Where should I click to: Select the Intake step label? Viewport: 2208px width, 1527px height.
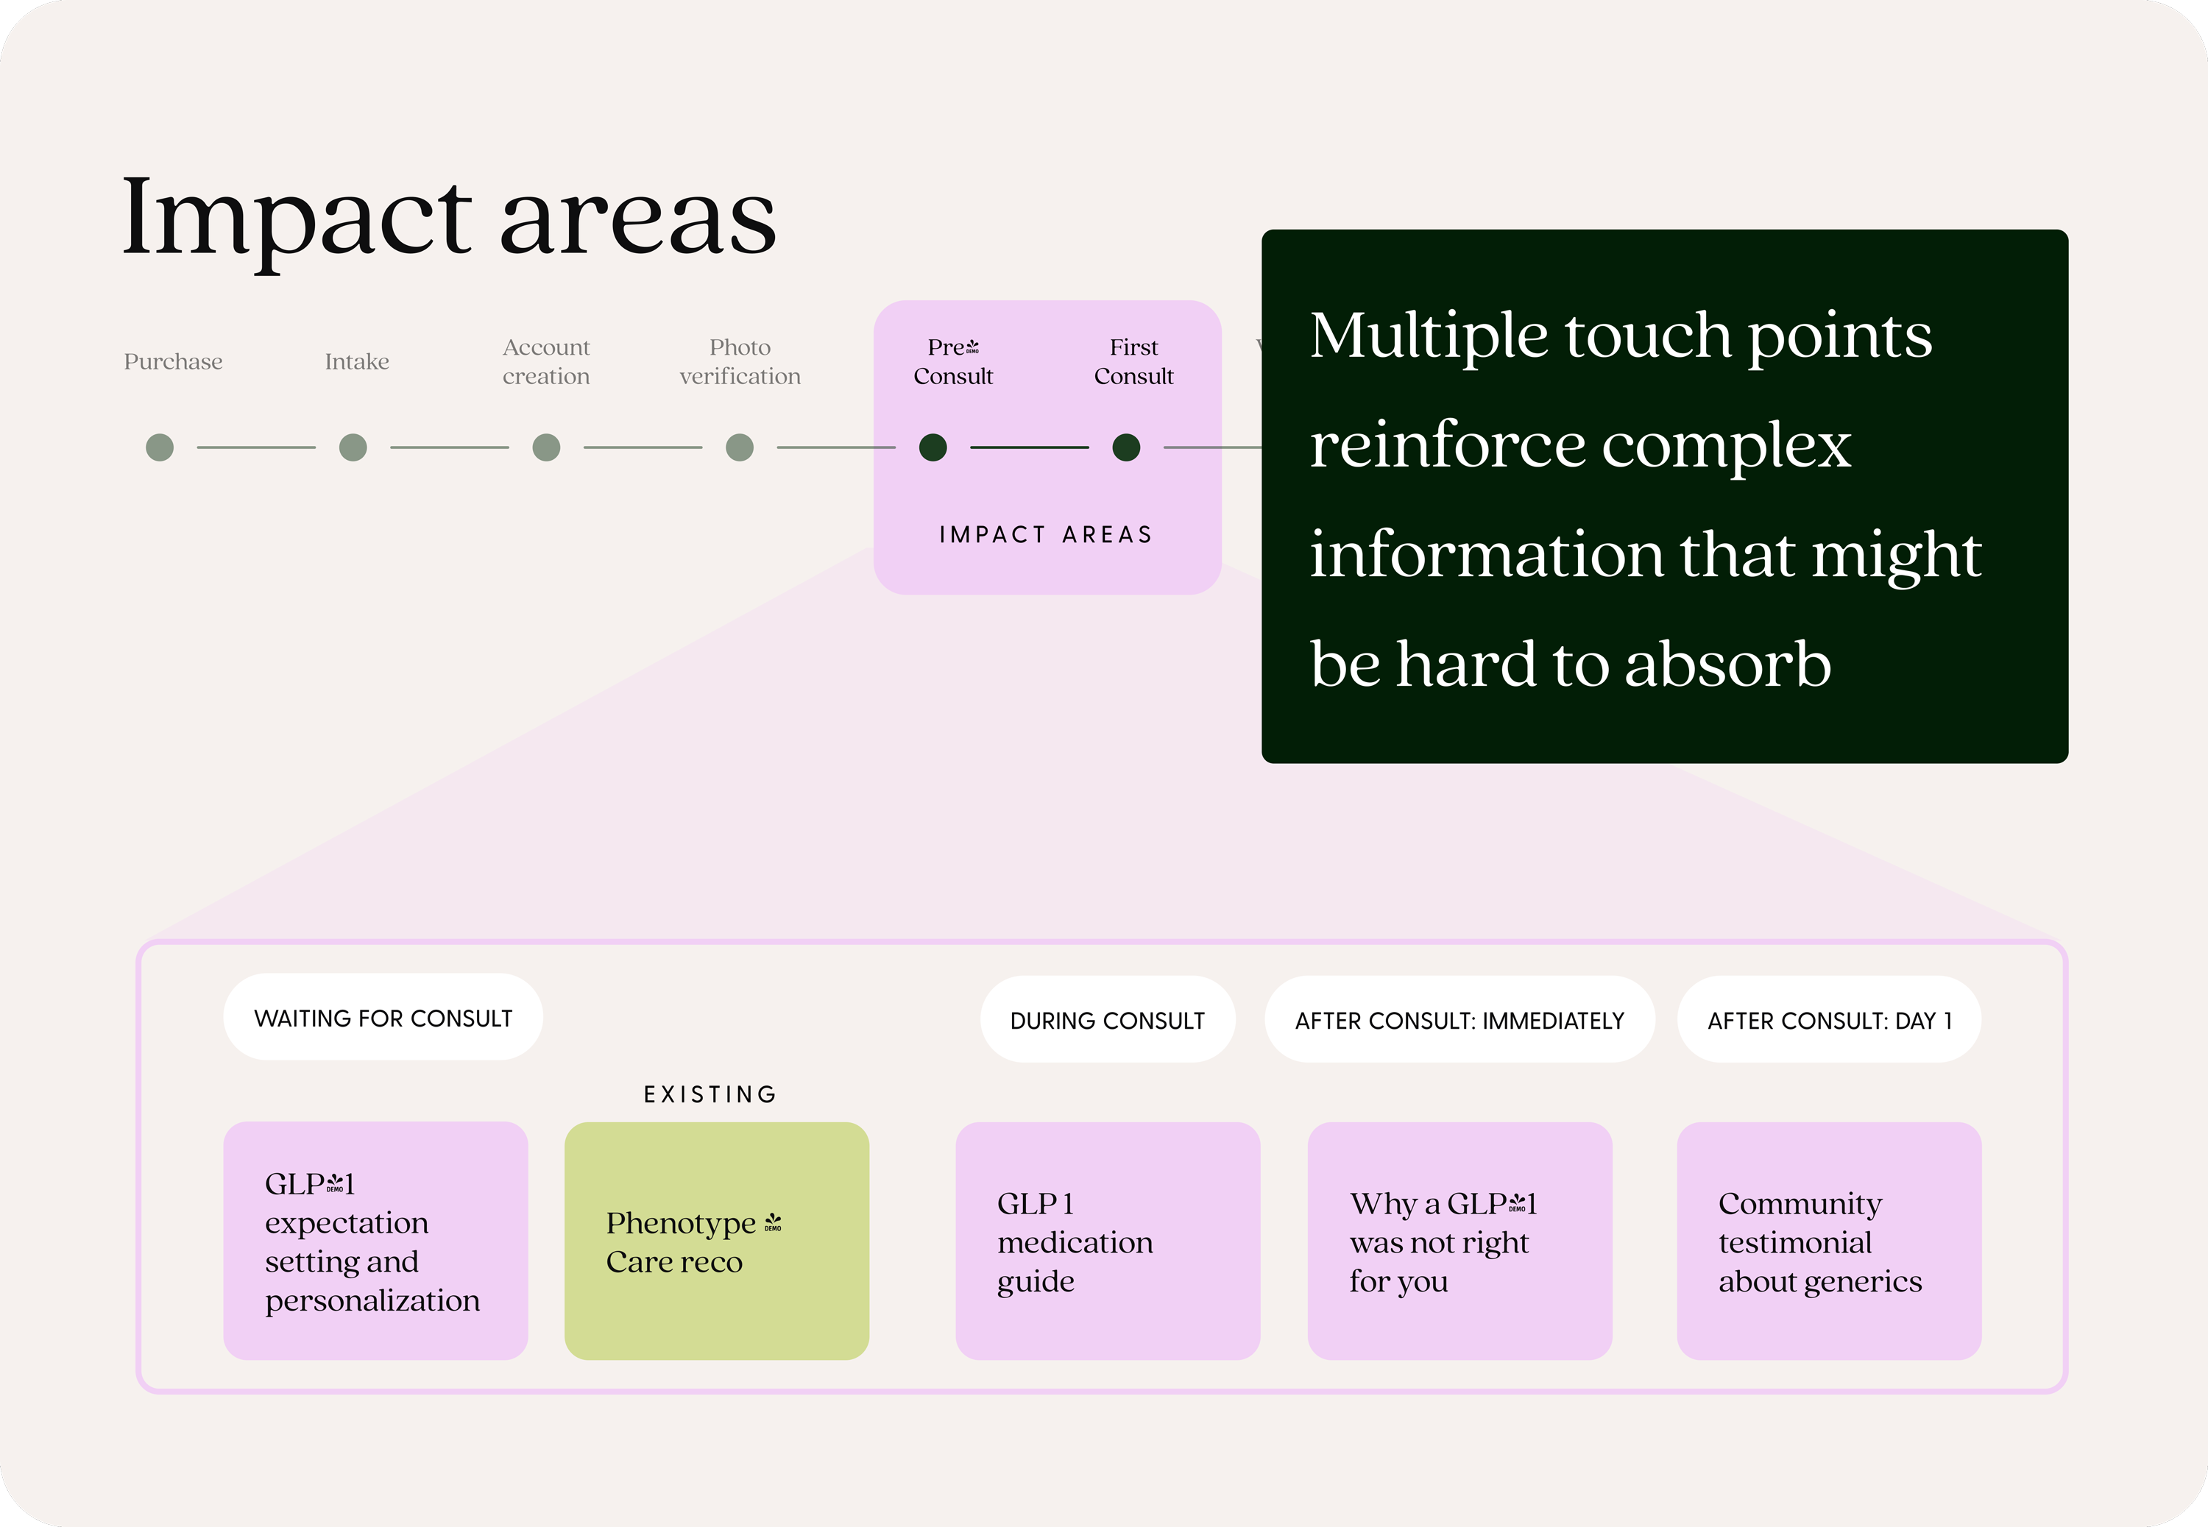[x=357, y=361]
